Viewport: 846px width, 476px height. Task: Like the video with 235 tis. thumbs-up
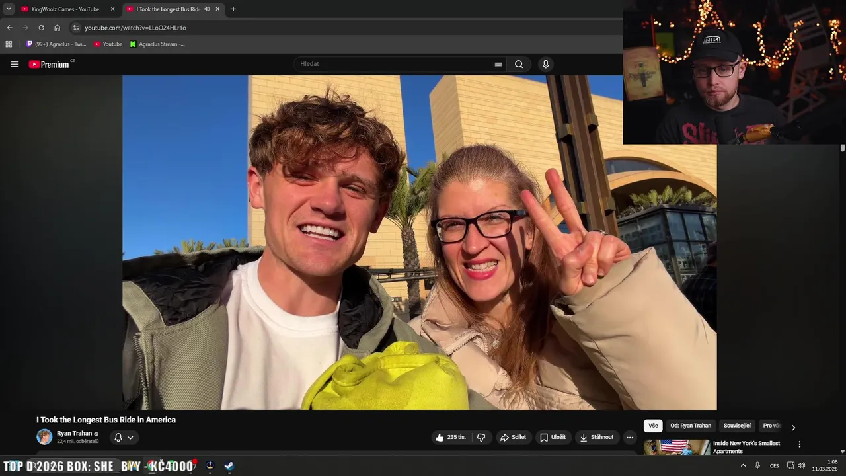pyautogui.click(x=450, y=437)
